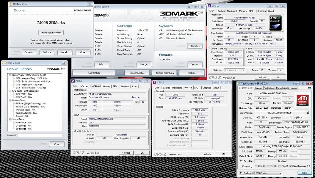Click the BIOS Version value in GPU-Z
315x178 pixels.
pyautogui.click(x=279, y=113)
